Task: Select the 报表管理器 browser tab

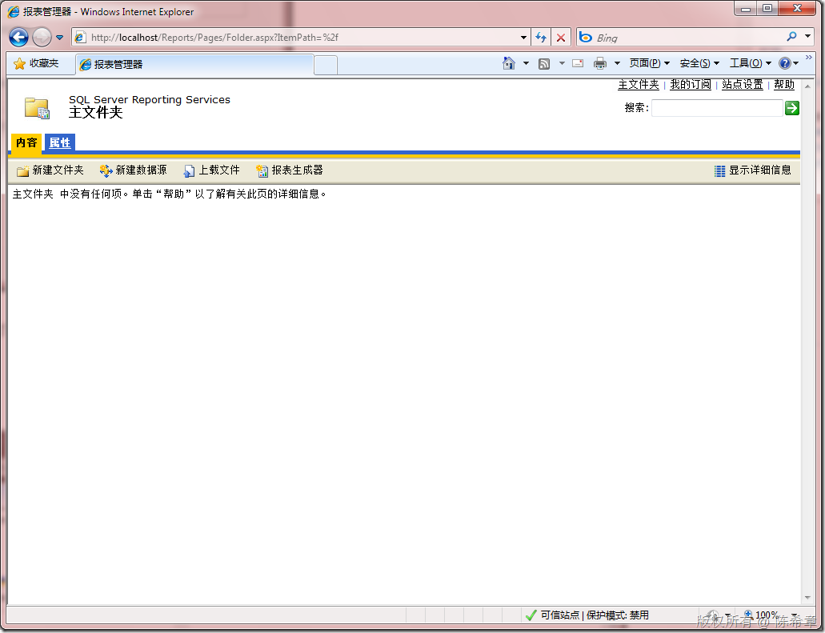Action: [x=194, y=64]
